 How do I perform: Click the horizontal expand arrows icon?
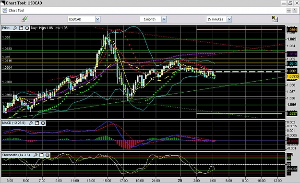pyautogui.click(x=289, y=11)
